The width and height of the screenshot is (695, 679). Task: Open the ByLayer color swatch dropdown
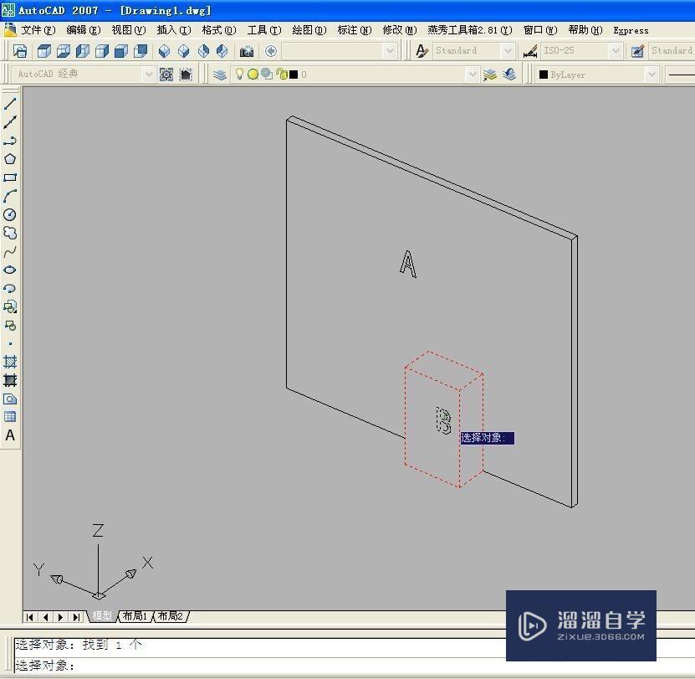(652, 74)
